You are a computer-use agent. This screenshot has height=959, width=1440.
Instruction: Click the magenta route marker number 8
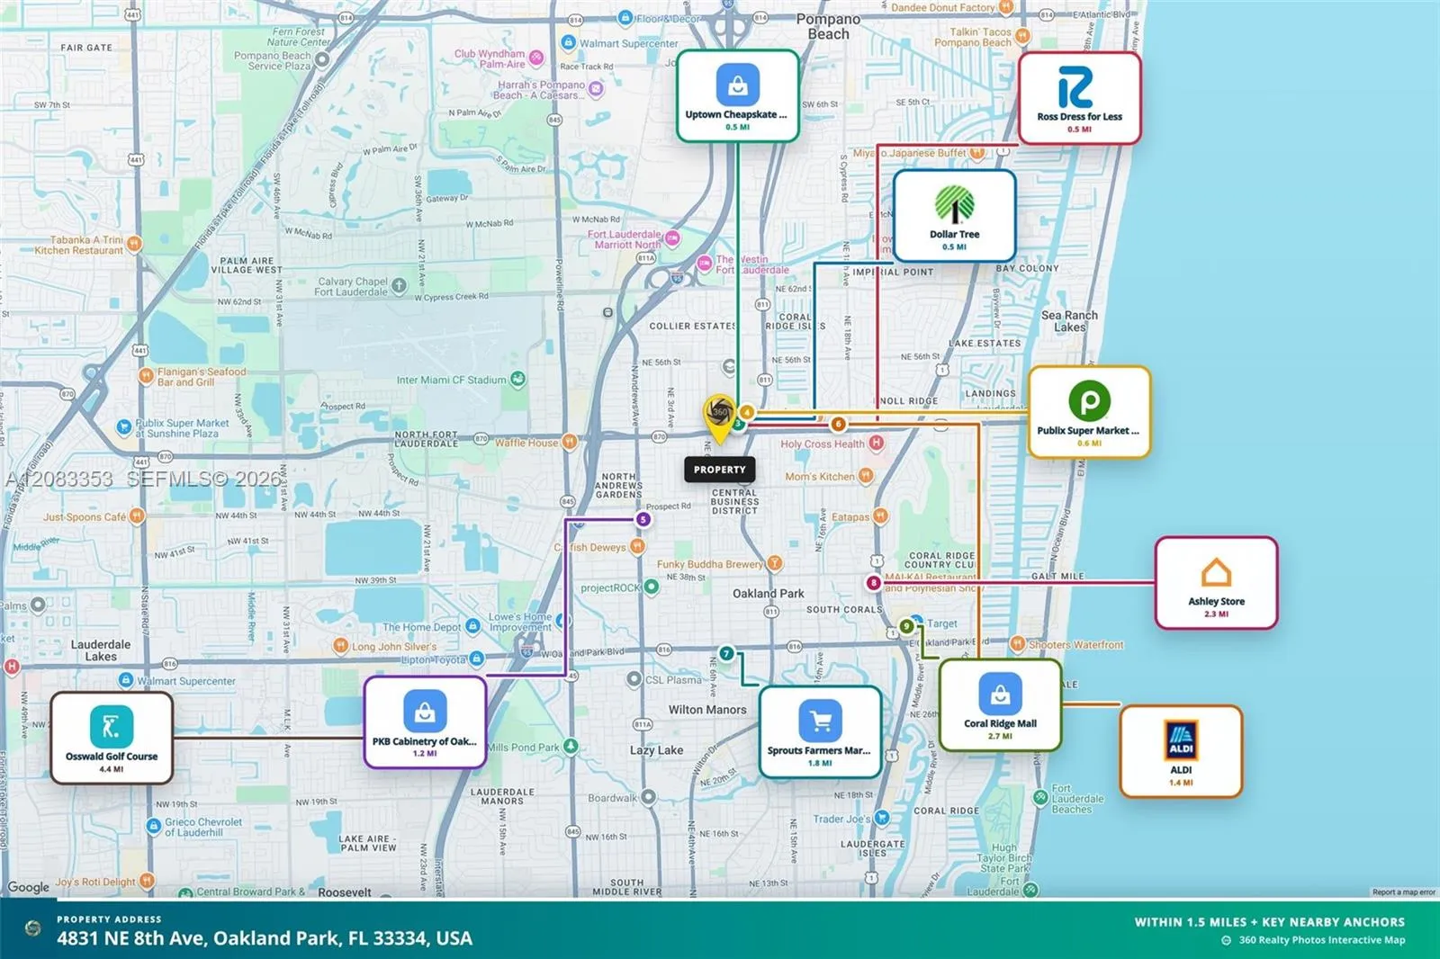pos(873,583)
